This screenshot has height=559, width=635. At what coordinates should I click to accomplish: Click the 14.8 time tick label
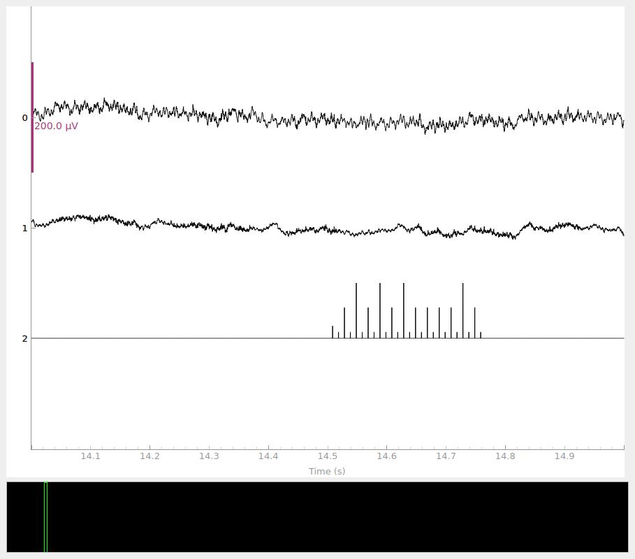(x=505, y=456)
